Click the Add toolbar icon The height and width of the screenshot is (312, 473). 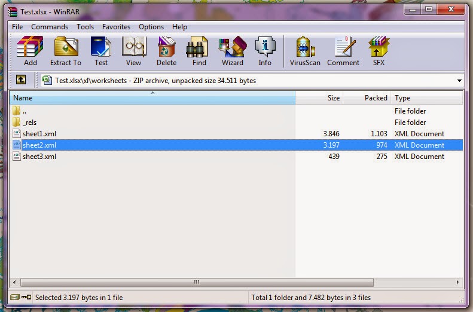coord(30,51)
